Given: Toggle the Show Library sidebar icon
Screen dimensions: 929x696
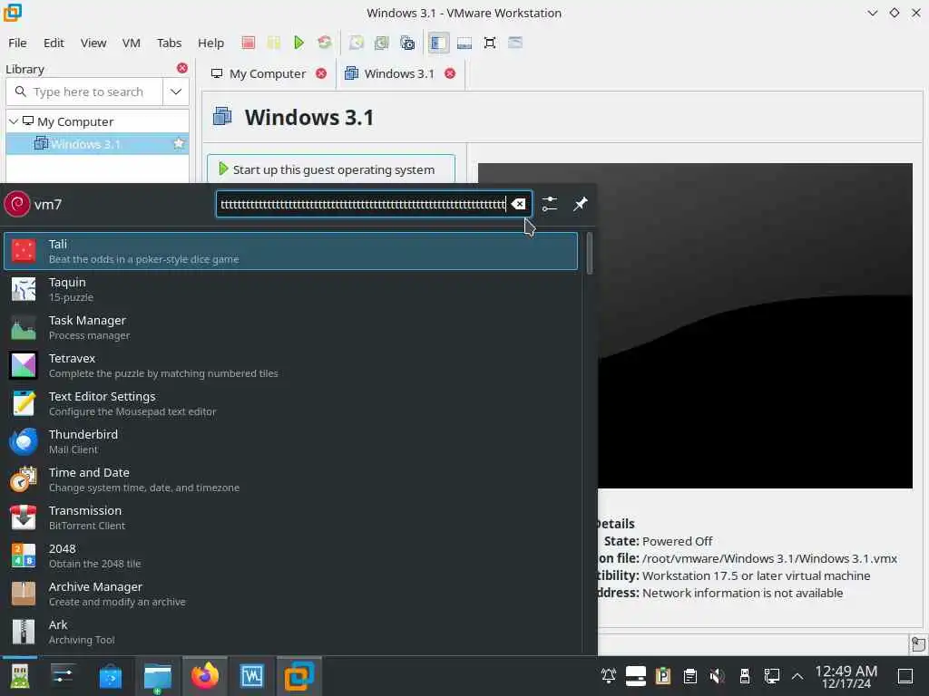Looking at the screenshot, I should [x=438, y=43].
